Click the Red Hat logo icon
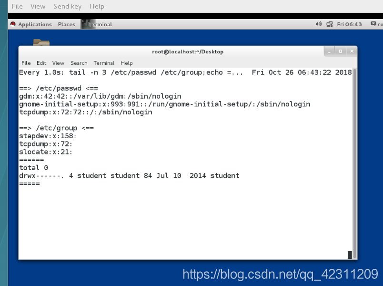 click(13, 24)
